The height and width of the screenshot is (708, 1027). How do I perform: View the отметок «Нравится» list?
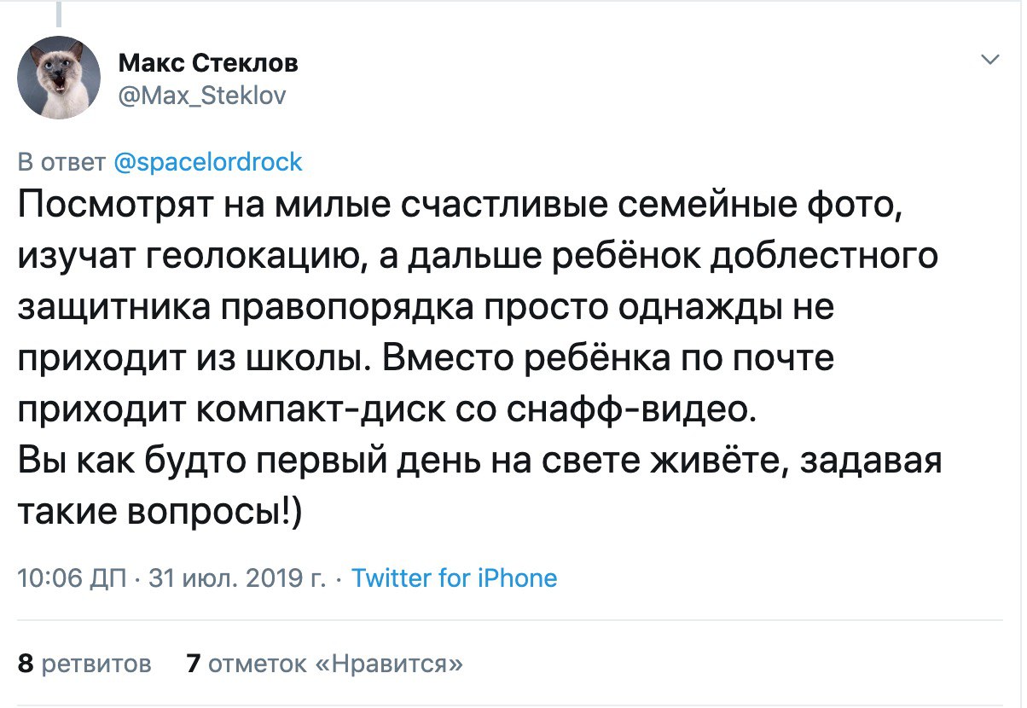coord(336,663)
